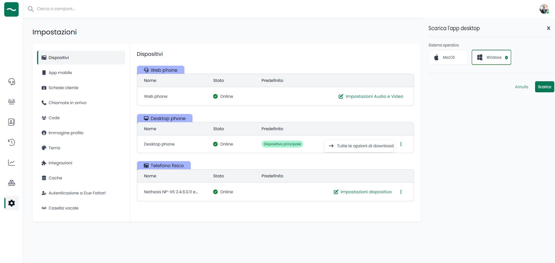
Task: Select MacOS as operating system
Action: pyautogui.click(x=448, y=57)
